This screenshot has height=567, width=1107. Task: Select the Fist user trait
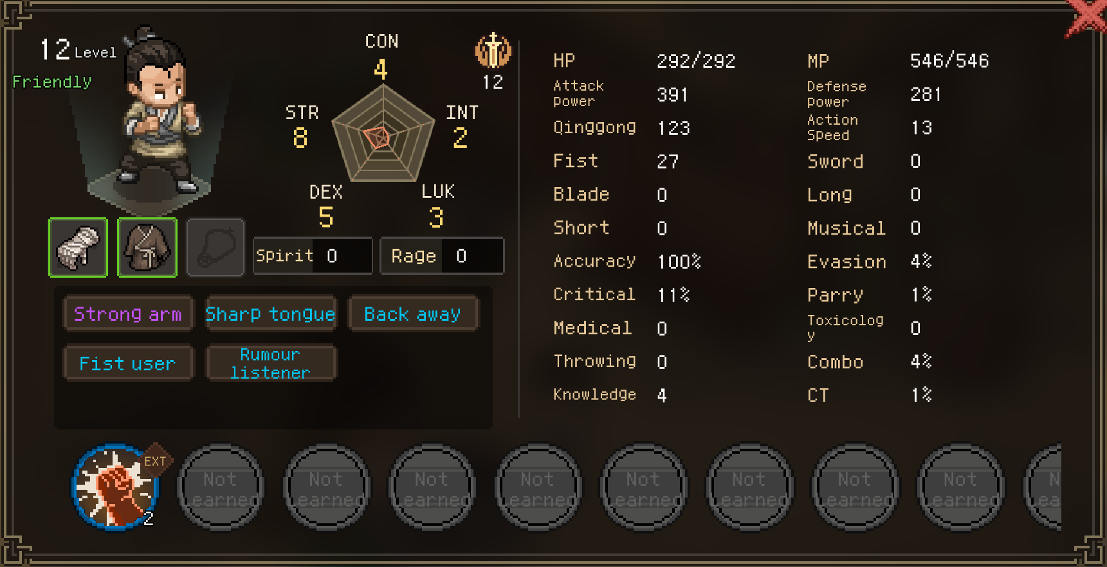[128, 363]
